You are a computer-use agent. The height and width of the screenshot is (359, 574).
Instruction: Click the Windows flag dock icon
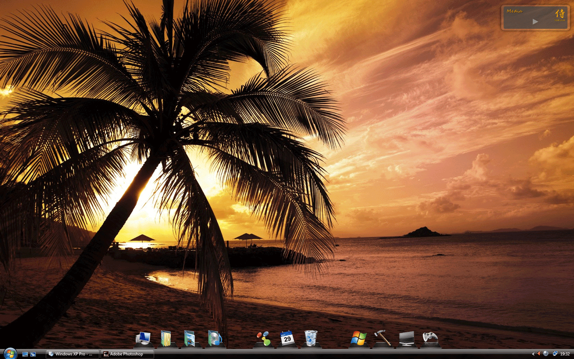pos(359,338)
